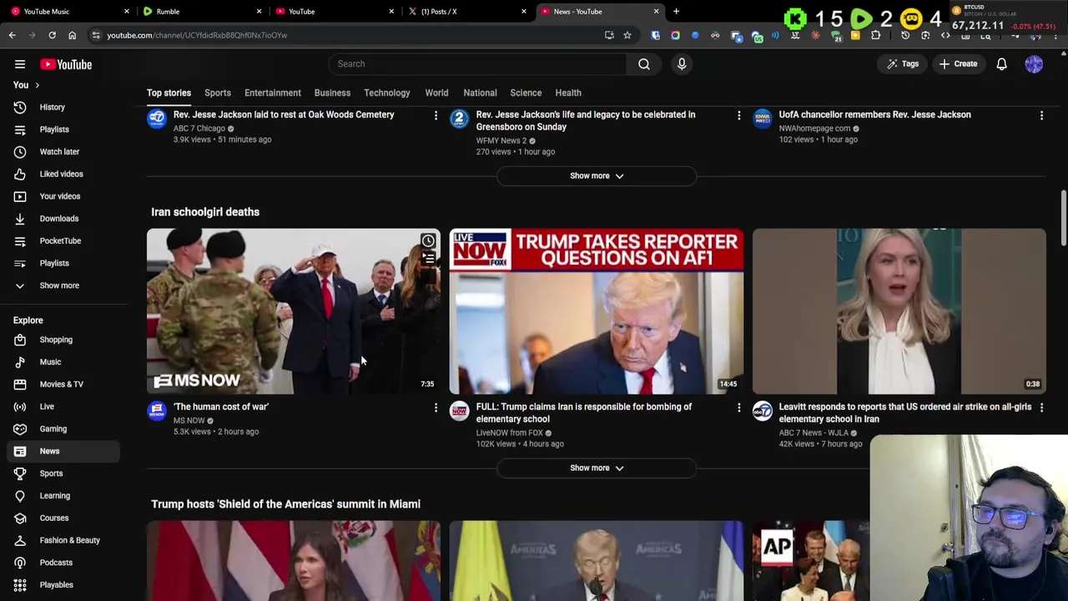1068x601 pixels.
Task: Select the Technology news tab
Action: (387, 93)
